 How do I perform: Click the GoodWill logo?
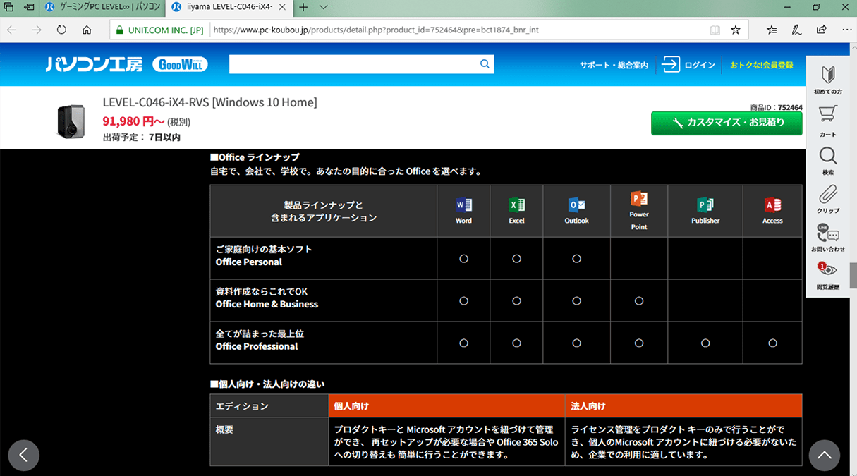pos(179,64)
